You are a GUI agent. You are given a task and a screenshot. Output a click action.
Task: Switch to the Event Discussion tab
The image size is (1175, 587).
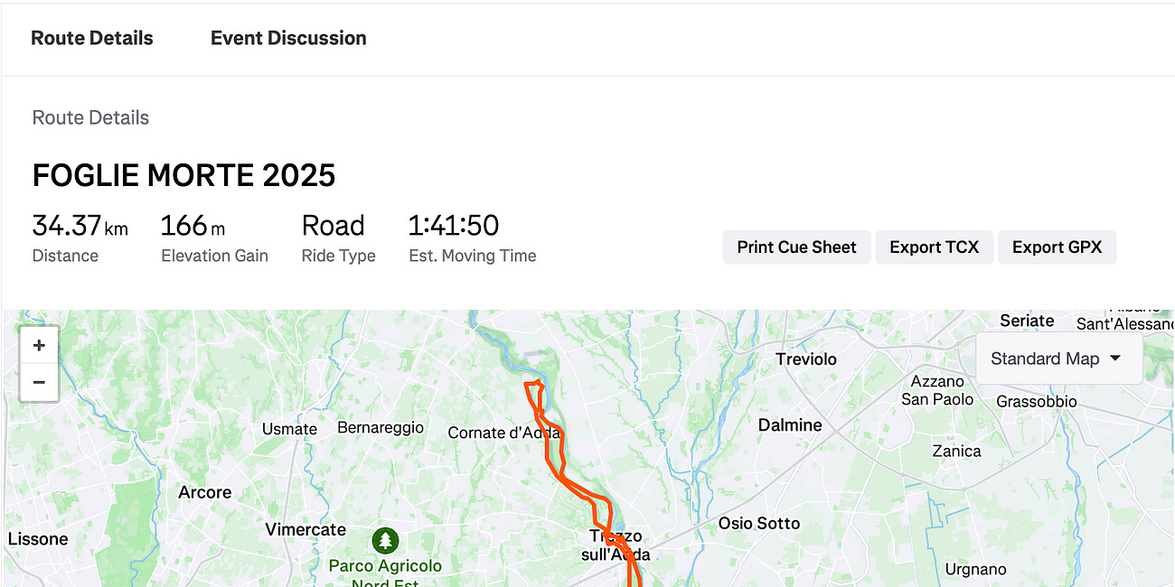pos(287,38)
